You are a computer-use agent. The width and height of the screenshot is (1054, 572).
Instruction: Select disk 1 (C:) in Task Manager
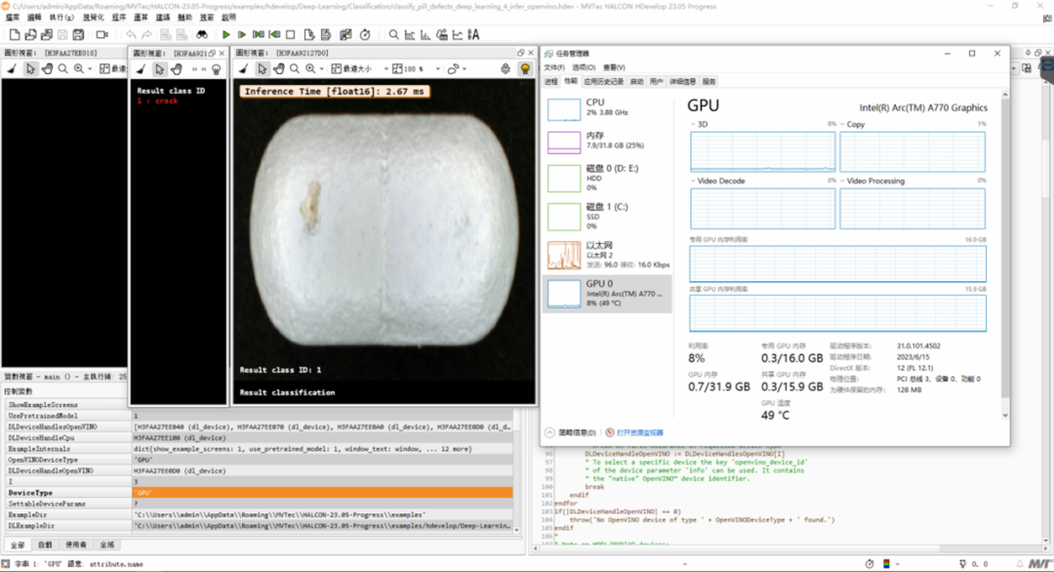pos(606,217)
